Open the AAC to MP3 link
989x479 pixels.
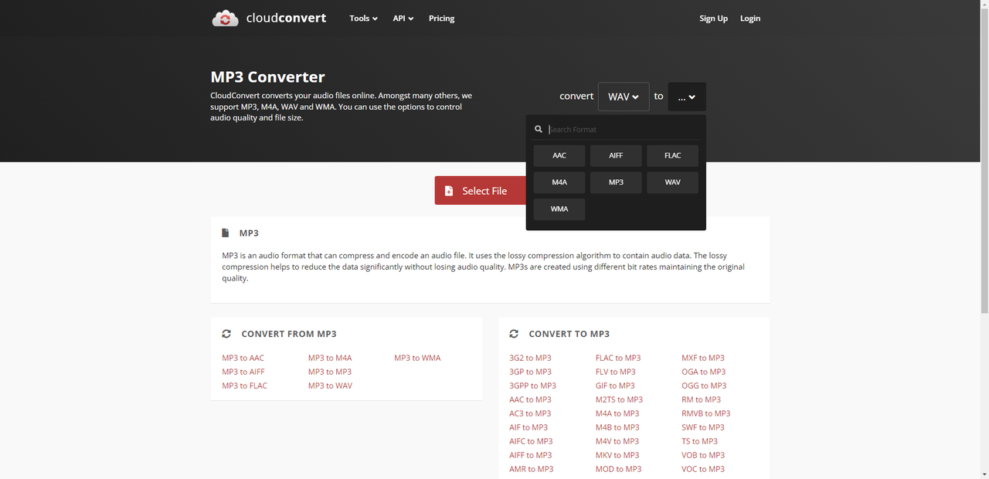tap(530, 399)
